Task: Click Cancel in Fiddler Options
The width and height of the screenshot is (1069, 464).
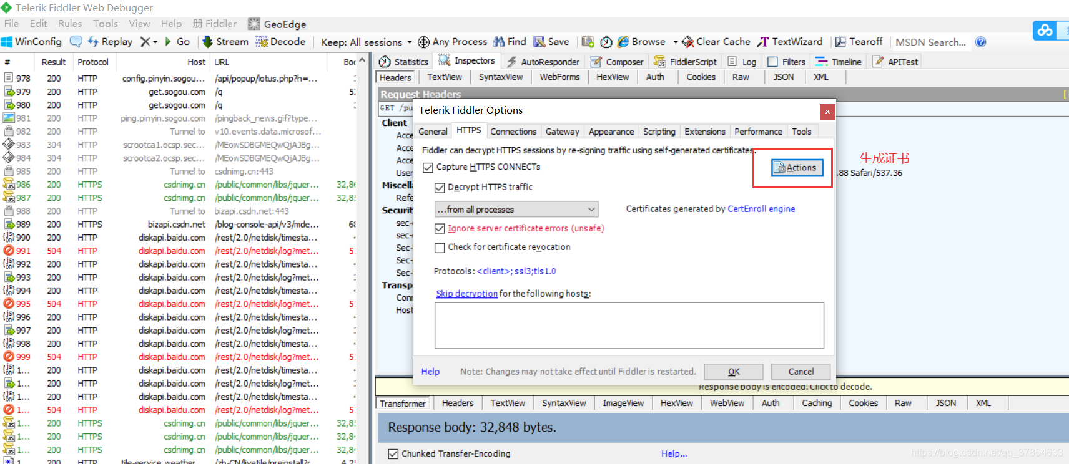Action: click(x=801, y=372)
